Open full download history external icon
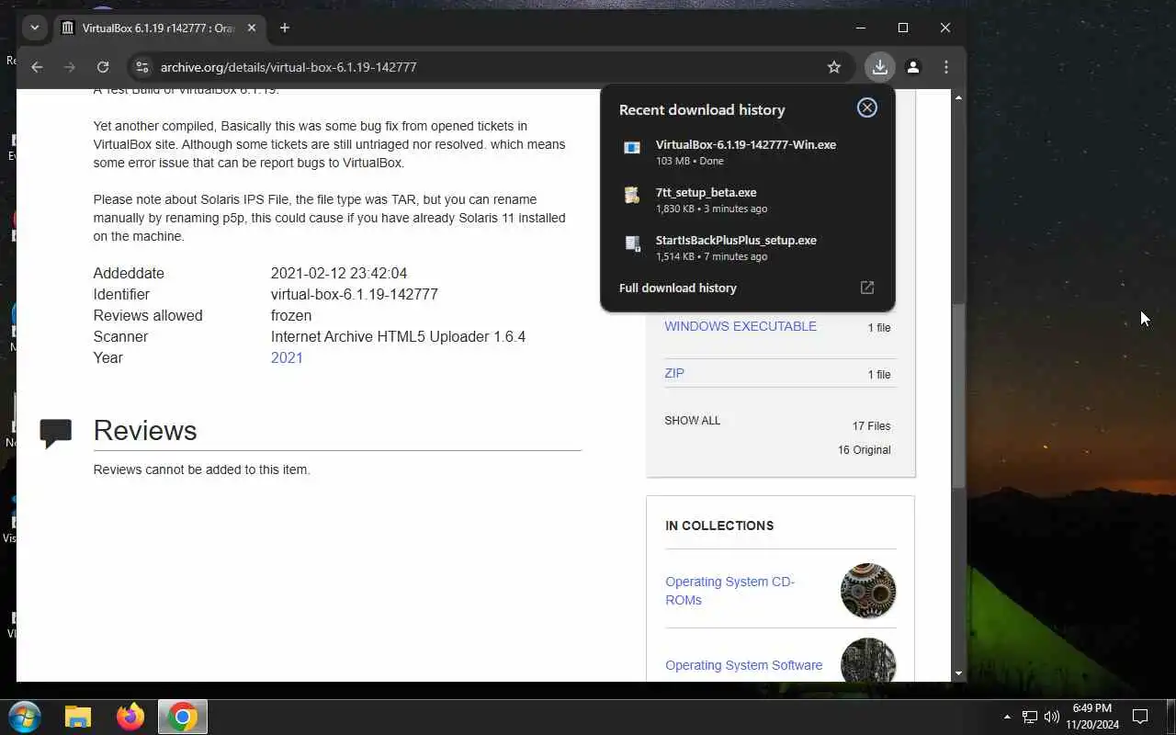 [867, 288]
